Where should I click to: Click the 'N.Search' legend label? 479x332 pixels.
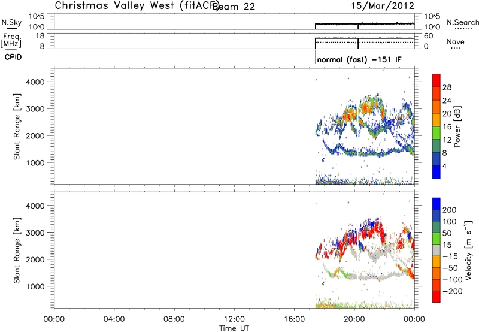[x=462, y=22]
